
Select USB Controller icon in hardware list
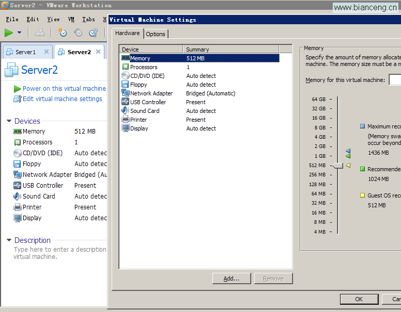pos(125,102)
